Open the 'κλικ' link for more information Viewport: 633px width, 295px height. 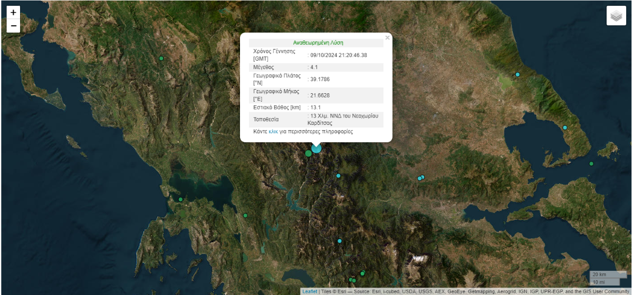pos(273,132)
